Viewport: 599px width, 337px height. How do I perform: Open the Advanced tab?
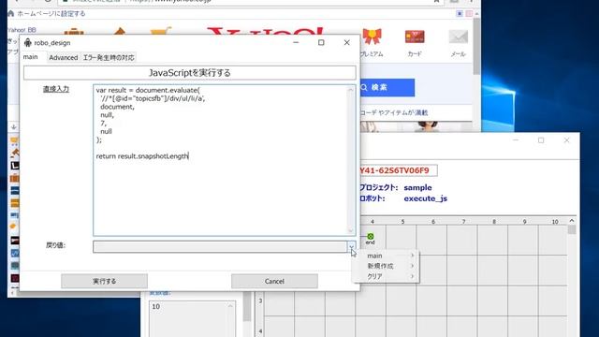click(63, 57)
